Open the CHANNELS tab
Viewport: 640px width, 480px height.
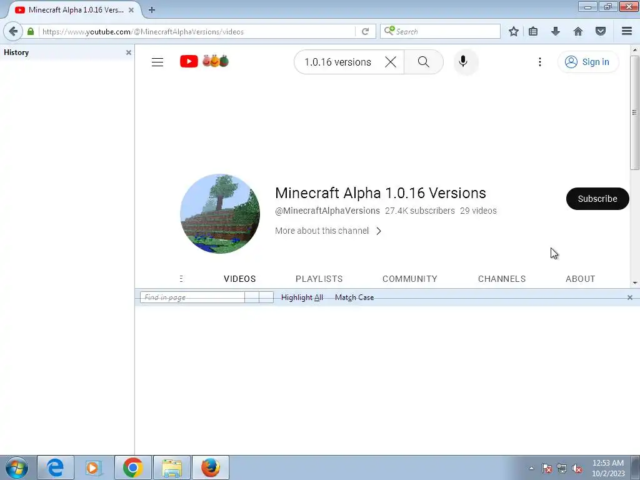(502, 279)
